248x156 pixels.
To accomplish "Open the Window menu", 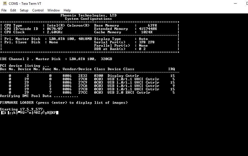I will tap(54, 10).
